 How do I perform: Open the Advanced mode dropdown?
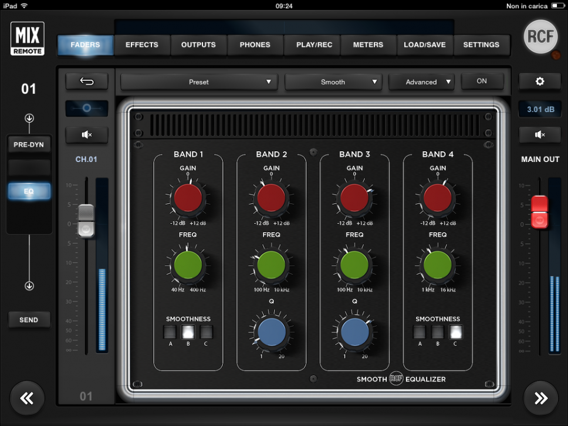click(x=421, y=82)
